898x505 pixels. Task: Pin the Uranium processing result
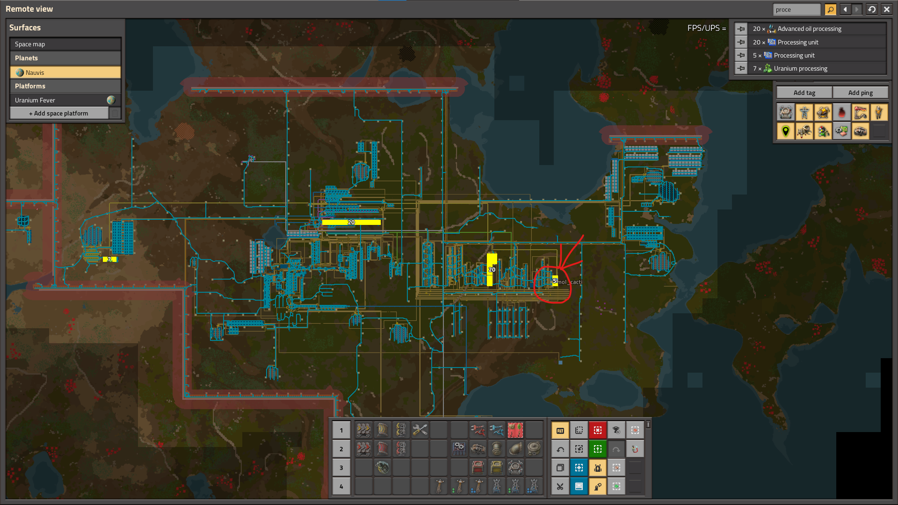(x=741, y=68)
